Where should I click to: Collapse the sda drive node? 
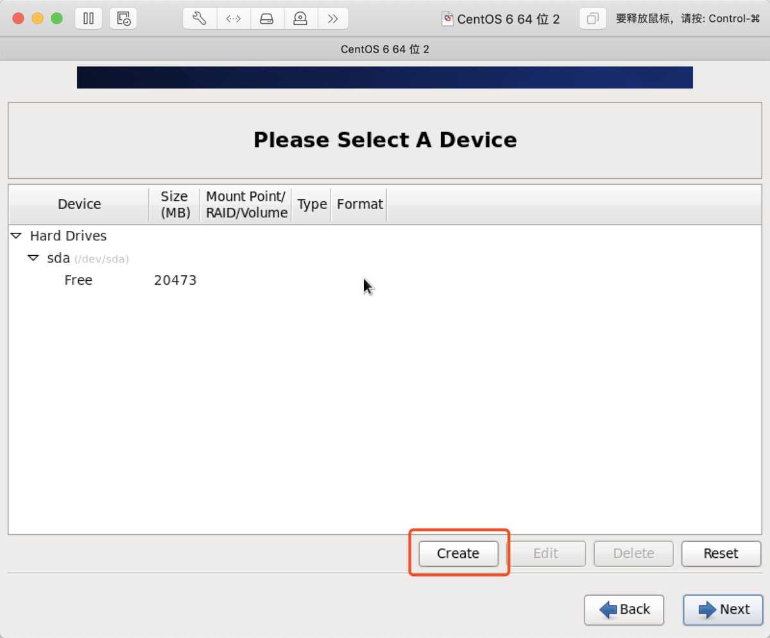33,258
